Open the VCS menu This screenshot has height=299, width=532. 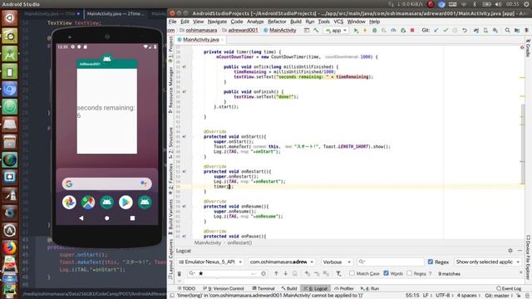[x=338, y=22]
